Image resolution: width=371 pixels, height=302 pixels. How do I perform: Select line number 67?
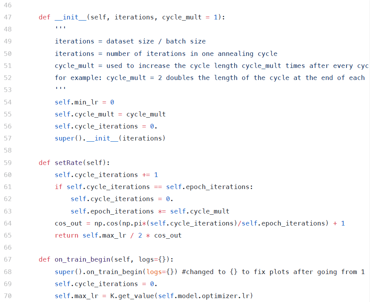pos(8,260)
